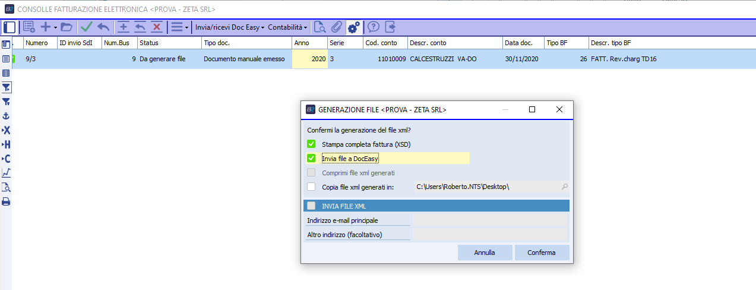Click the X export icon in sidebar
The image size is (756, 290).
(6, 130)
